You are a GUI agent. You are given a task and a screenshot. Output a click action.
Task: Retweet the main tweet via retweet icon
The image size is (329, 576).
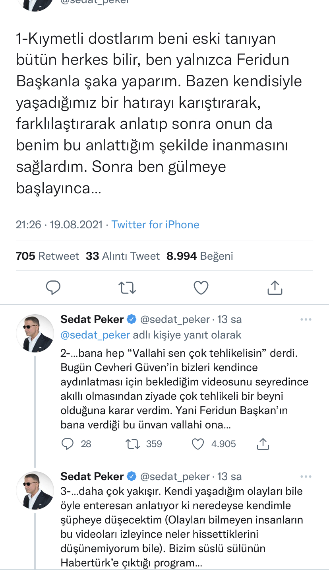pyautogui.click(x=127, y=287)
